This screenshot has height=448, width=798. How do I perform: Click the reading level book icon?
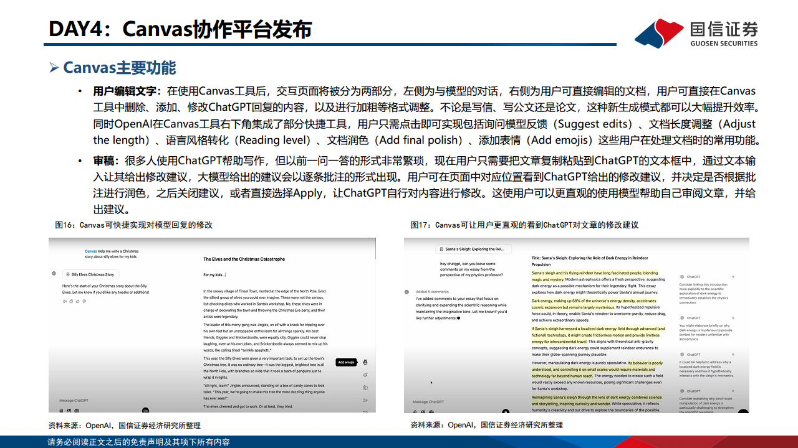click(365, 388)
